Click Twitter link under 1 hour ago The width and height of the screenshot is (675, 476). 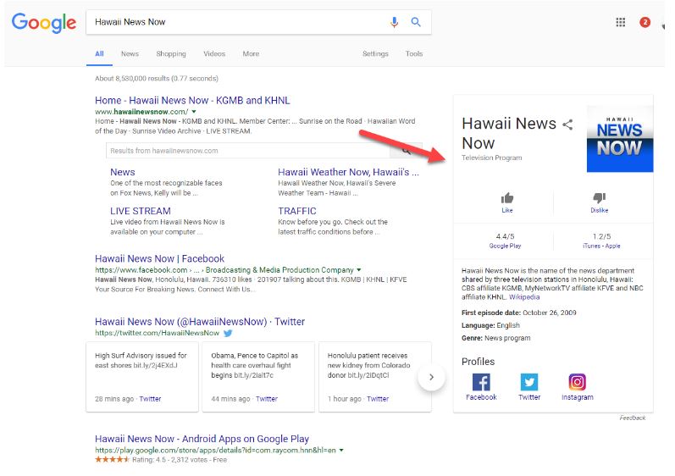[378, 399]
